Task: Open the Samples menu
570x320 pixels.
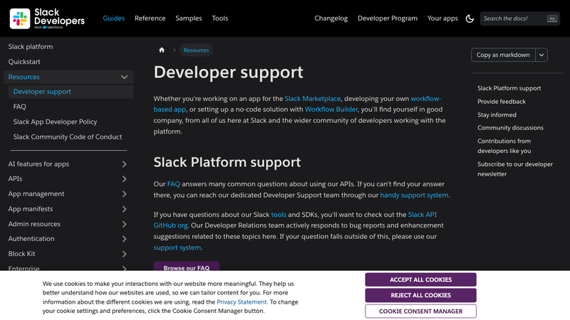Action: tap(188, 18)
